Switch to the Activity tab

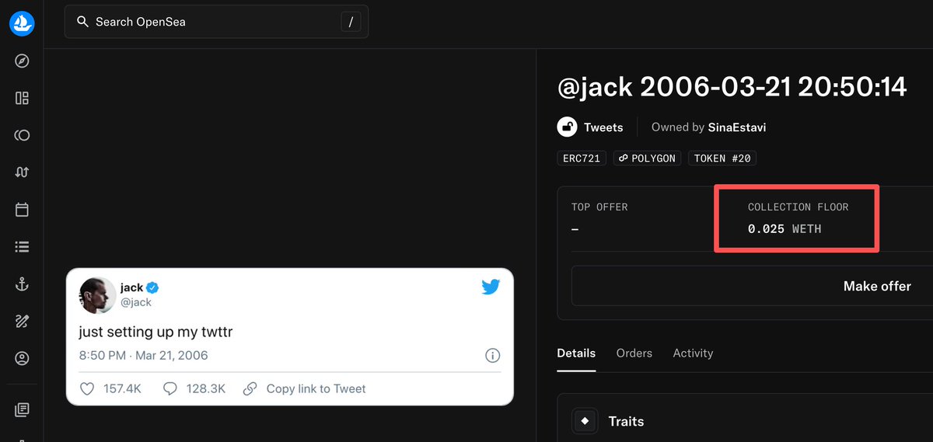pos(693,353)
